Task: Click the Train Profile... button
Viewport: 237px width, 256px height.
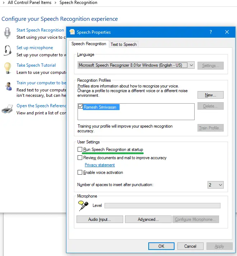Action: coord(210,128)
